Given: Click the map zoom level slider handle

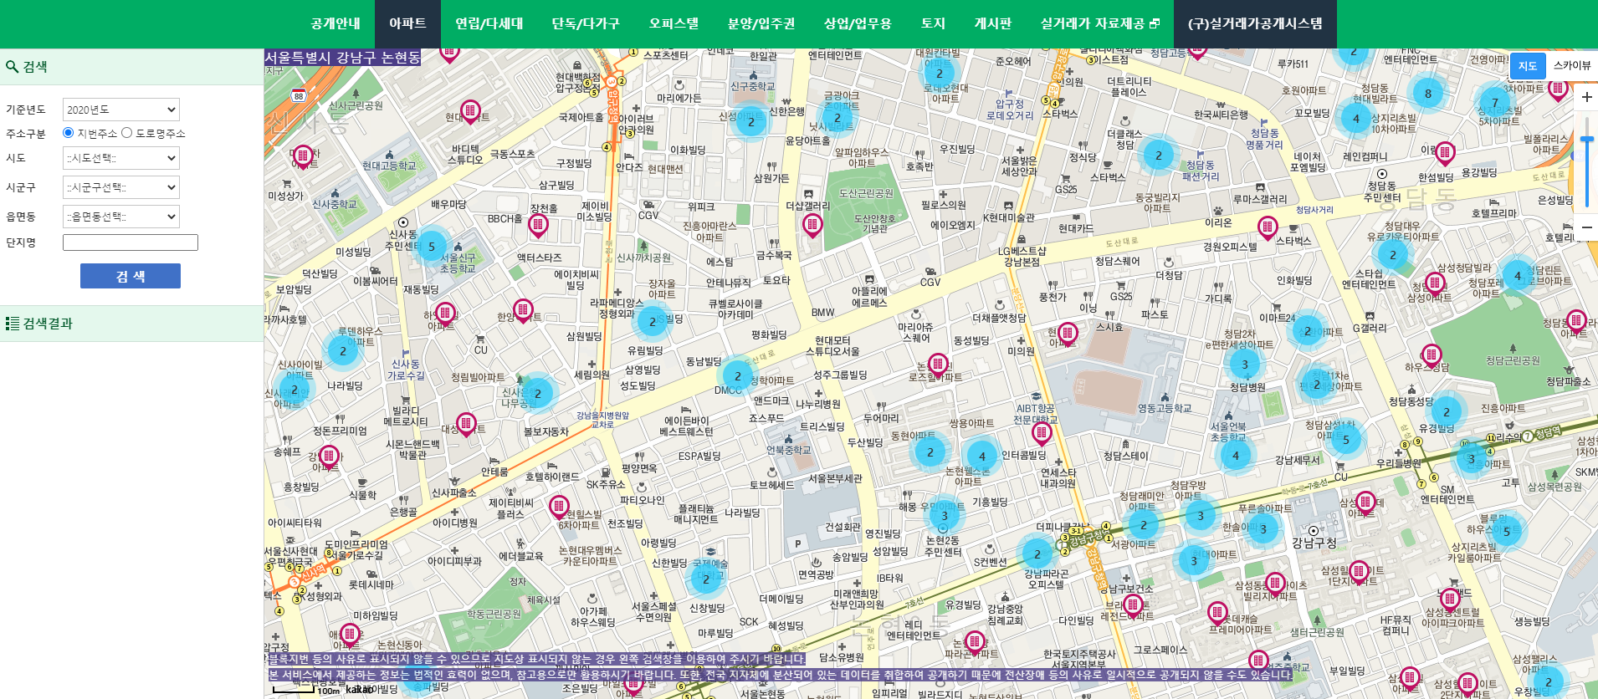Looking at the screenshot, I should pos(1586,139).
